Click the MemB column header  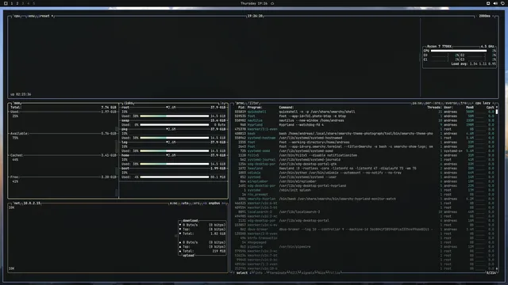(469, 108)
